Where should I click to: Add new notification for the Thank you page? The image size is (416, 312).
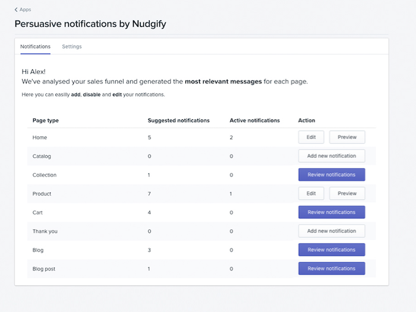point(332,231)
